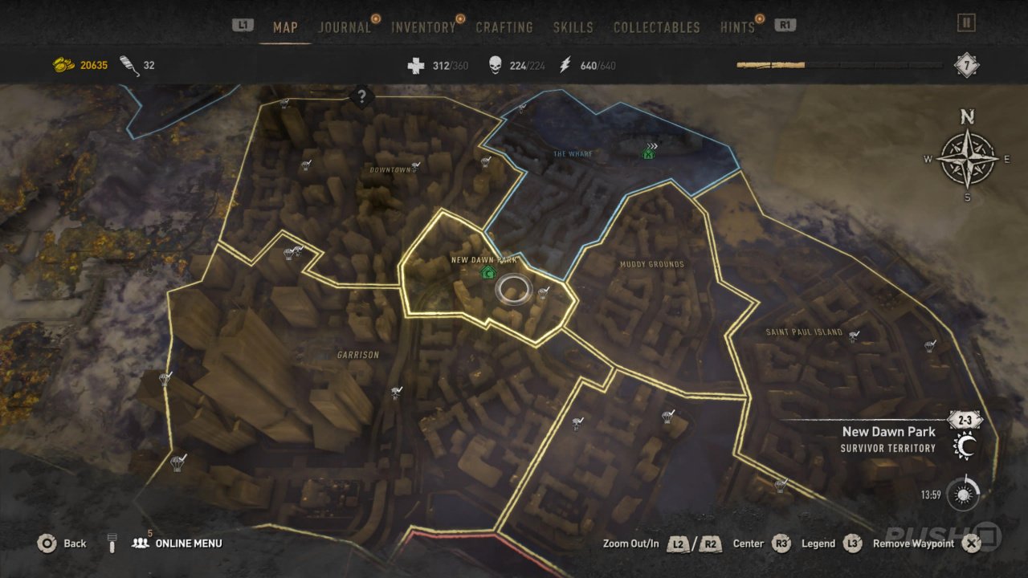Click the moon night-time indicator icon
This screenshot has width=1028, height=578.
tap(963, 446)
